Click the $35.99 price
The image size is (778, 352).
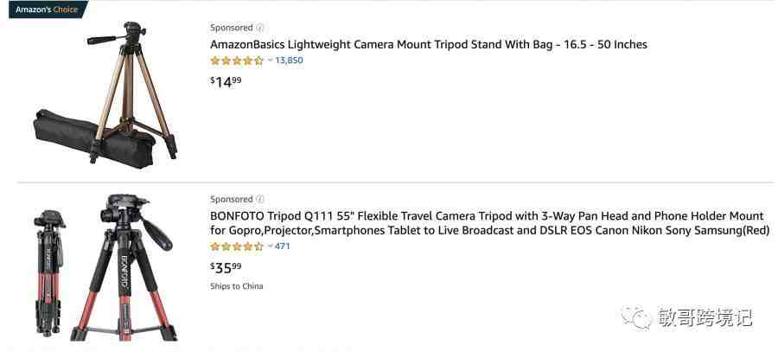tap(226, 267)
